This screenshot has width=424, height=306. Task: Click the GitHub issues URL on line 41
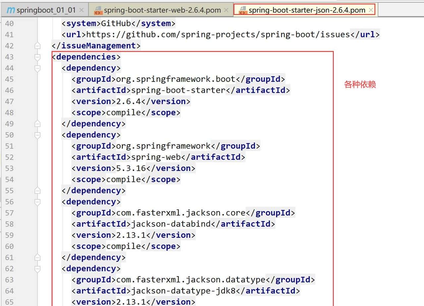pos(218,34)
